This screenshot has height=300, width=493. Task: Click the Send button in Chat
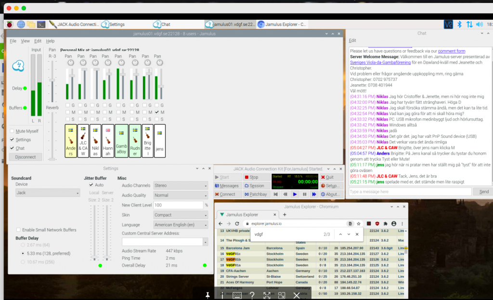(x=483, y=192)
